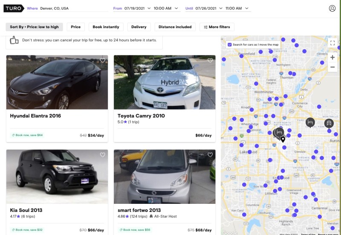The image size is (341, 235).
Task: Open the Toyota Camry 2010 listing title
Action: 141,116
